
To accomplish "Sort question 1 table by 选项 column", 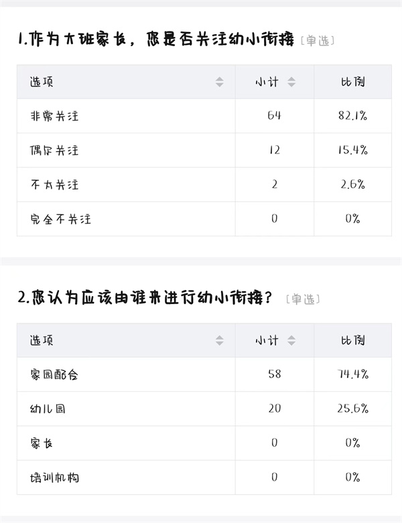I will pyautogui.click(x=219, y=82).
